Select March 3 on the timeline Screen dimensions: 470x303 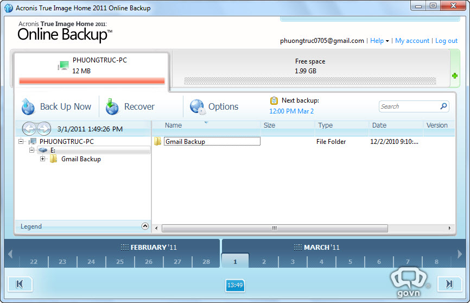click(293, 262)
